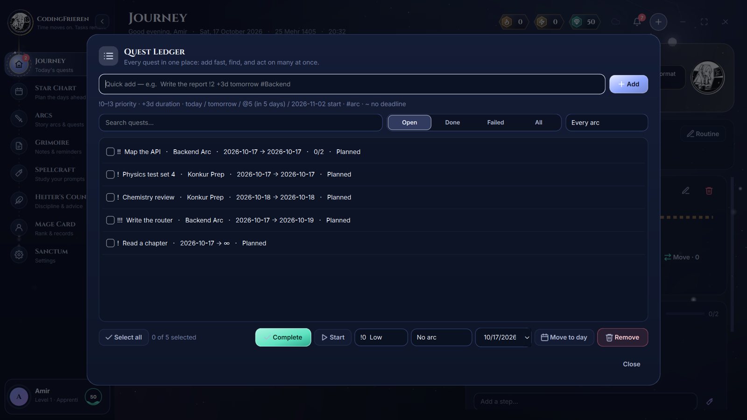Click the Routine button behind the dialog

[x=703, y=134]
